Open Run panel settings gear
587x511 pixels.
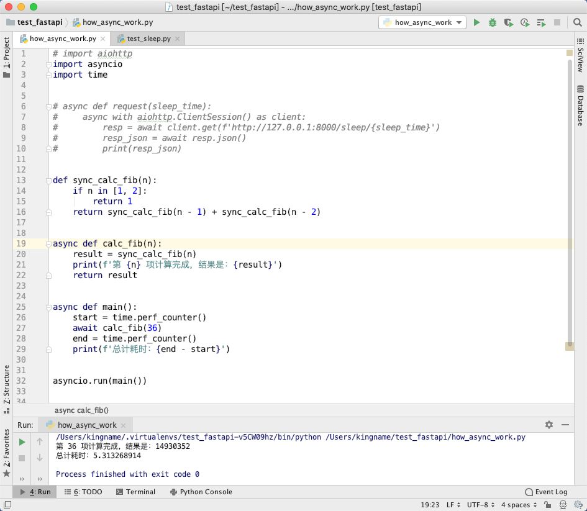(549, 425)
